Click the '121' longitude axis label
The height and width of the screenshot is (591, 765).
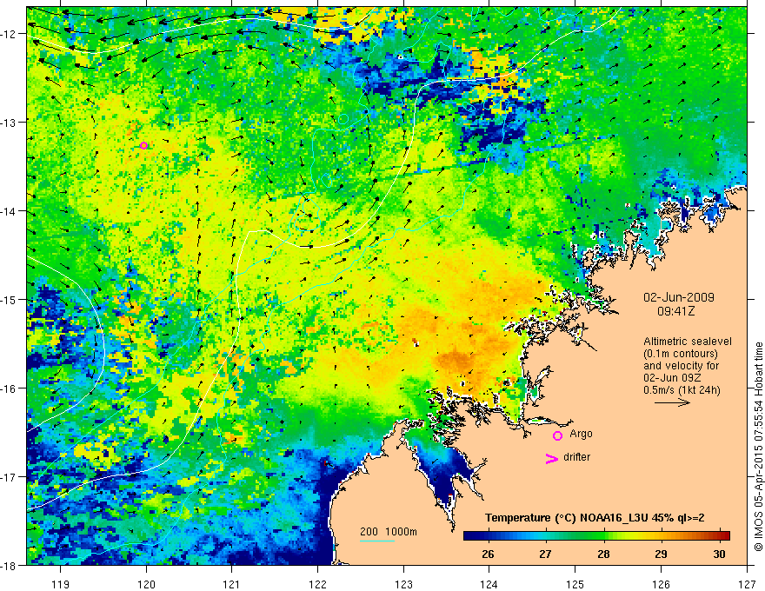[232, 584]
